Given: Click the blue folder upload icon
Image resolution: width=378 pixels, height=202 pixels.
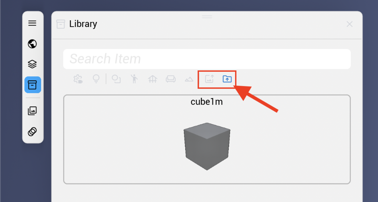Looking at the screenshot, I should pyautogui.click(x=227, y=79).
